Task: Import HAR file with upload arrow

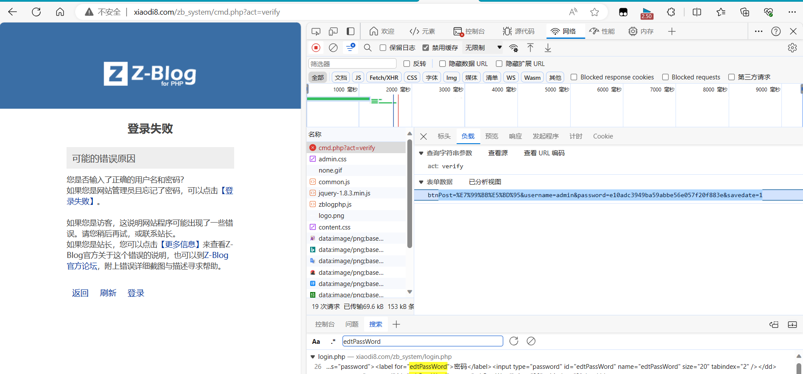Action: click(530, 48)
